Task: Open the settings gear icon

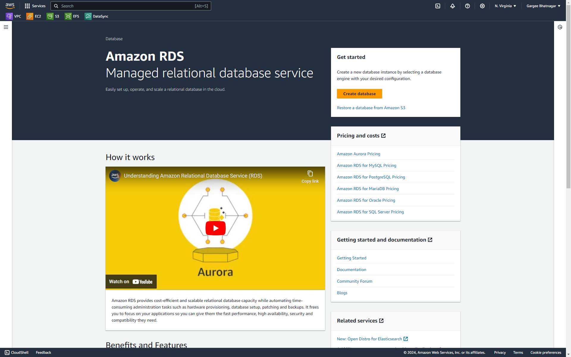Action: (482, 6)
